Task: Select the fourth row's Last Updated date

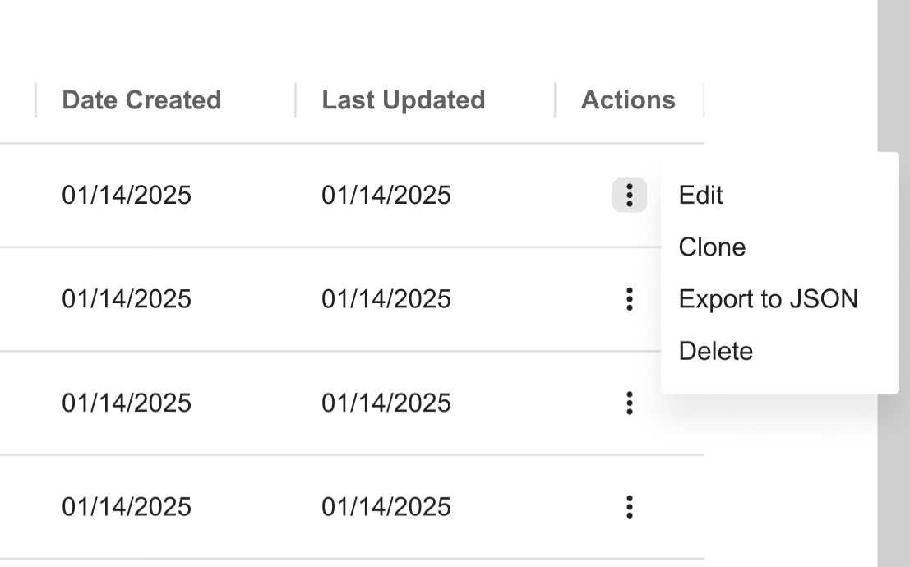Action: (386, 506)
